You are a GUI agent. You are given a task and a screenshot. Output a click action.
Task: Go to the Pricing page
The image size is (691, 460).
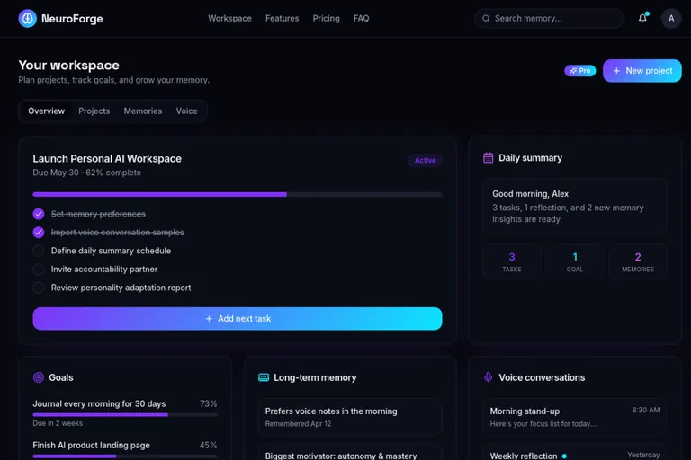tap(326, 19)
